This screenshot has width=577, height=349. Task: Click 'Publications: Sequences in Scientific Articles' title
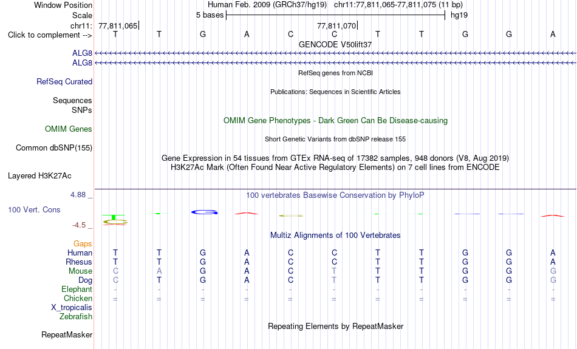[x=335, y=92]
